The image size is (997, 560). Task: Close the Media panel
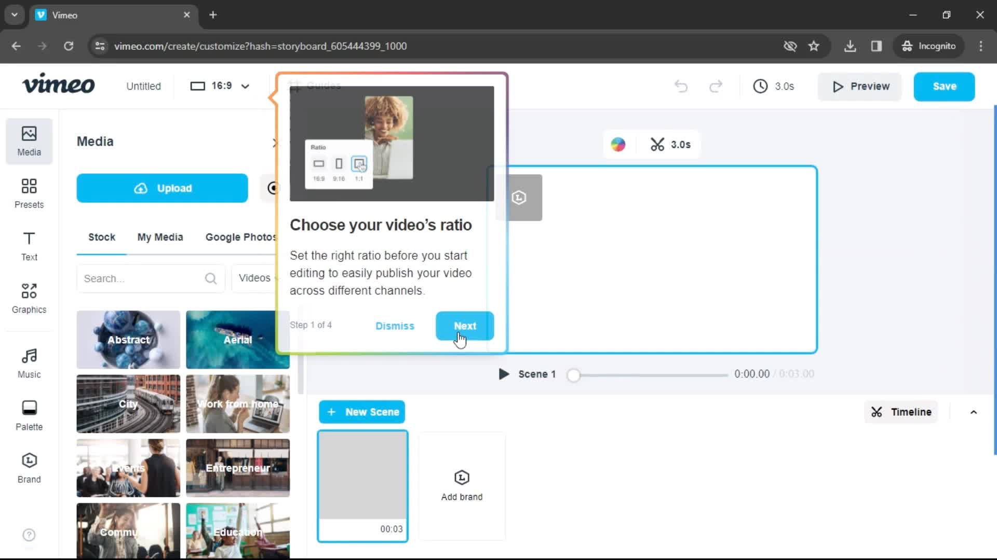coord(275,143)
